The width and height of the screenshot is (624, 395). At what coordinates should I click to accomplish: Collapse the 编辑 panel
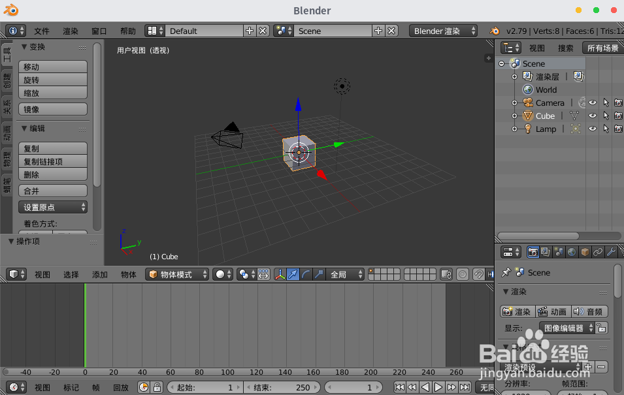tap(24, 129)
